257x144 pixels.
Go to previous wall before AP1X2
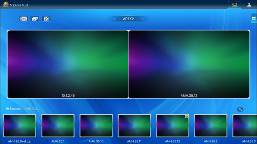114,19
